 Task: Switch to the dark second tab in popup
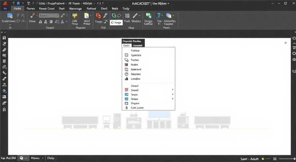click(138, 45)
